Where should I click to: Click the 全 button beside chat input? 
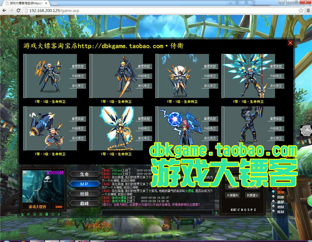pyautogui.click(x=216, y=212)
